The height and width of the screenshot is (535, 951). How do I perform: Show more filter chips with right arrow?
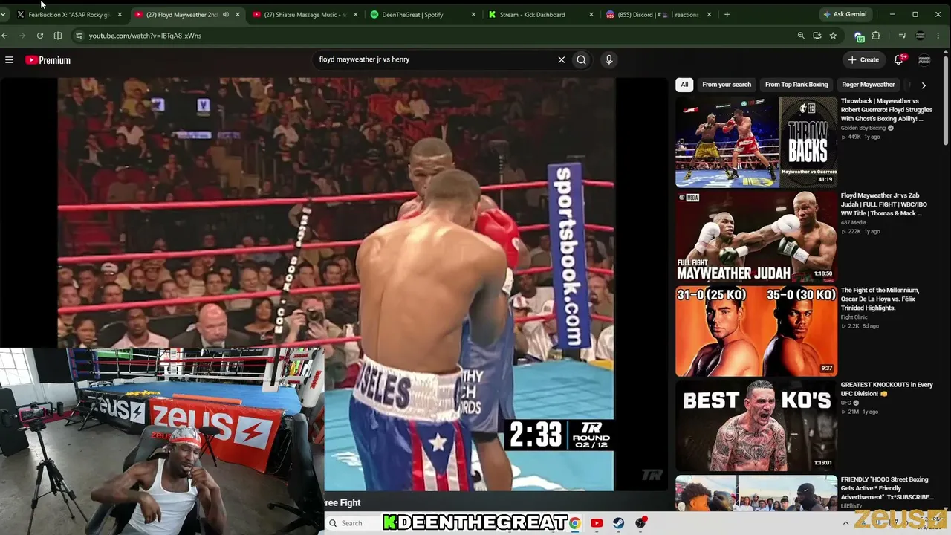[x=924, y=85]
